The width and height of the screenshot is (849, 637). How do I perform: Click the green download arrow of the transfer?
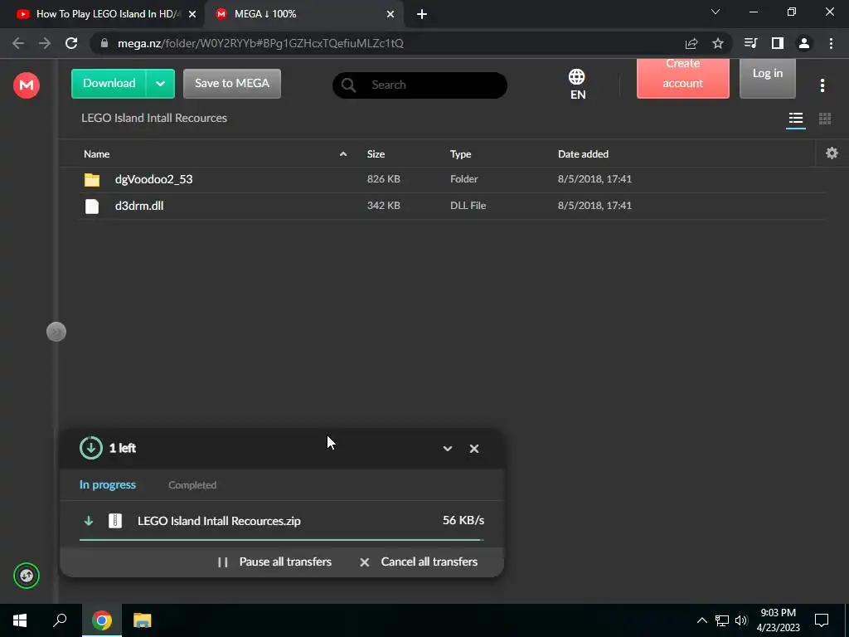tap(88, 521)
